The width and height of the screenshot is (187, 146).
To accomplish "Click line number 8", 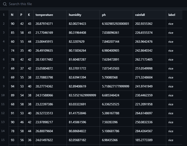I will (x=4, y=77).
